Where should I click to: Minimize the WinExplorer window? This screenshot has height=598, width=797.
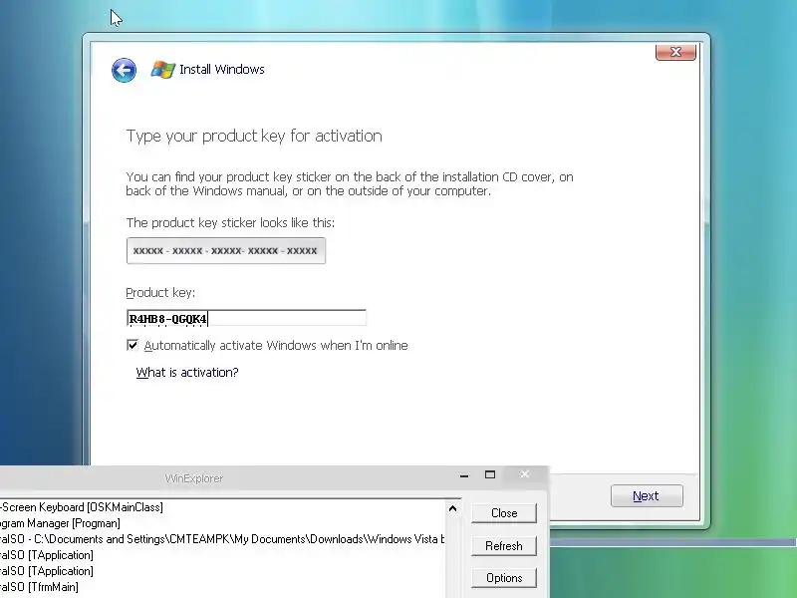[x=464, y=475]
